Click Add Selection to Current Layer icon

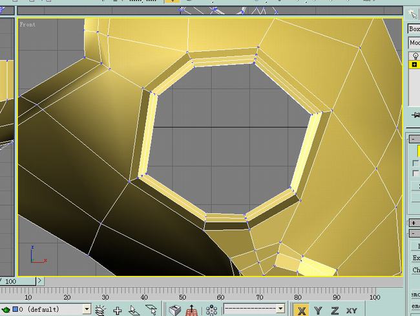click(134, 310)
